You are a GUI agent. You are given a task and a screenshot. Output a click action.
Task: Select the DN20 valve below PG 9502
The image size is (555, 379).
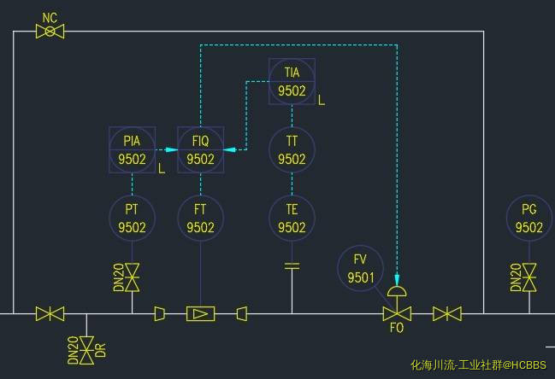pos(529,276)
